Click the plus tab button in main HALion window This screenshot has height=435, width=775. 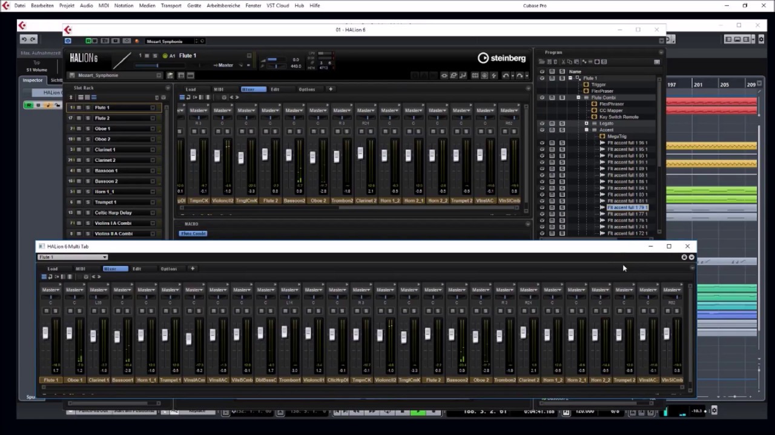click(x=331, y=89)
